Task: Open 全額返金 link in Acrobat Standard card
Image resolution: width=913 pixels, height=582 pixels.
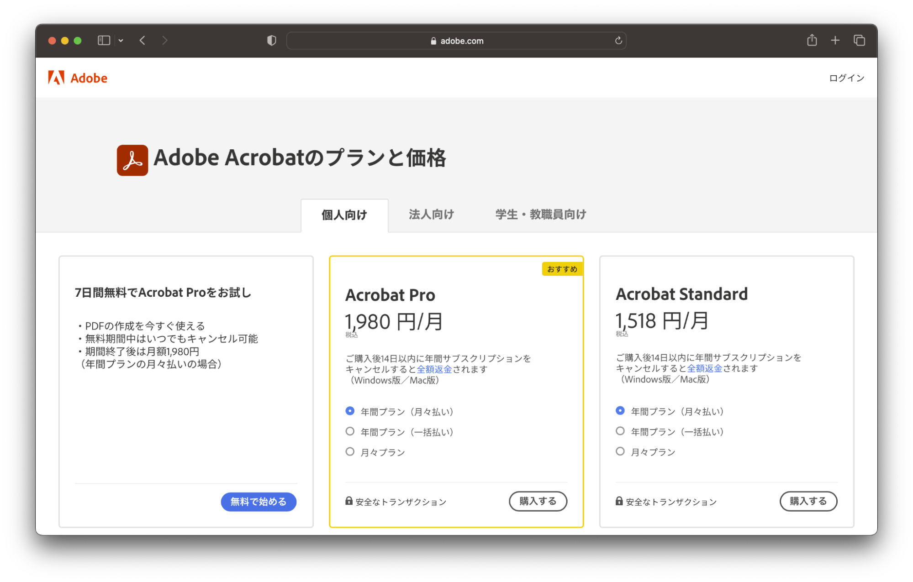Action: coord(704,368)
